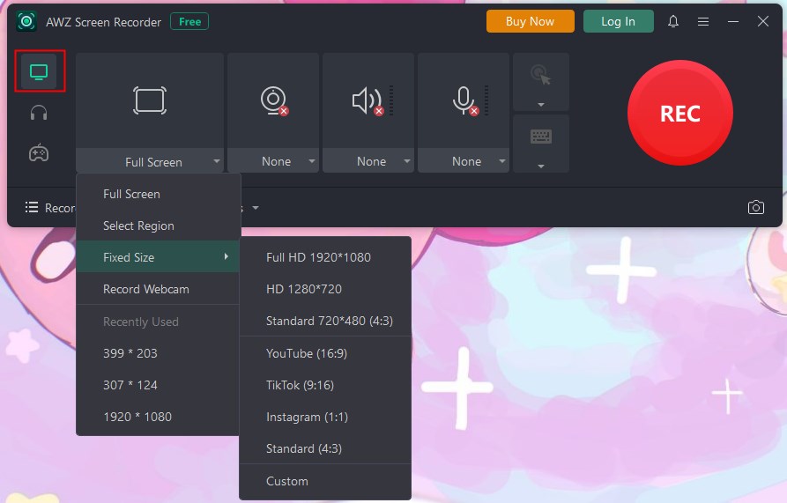
Task: Open the Fixed Size submenu
Action: tap(158, 257)
